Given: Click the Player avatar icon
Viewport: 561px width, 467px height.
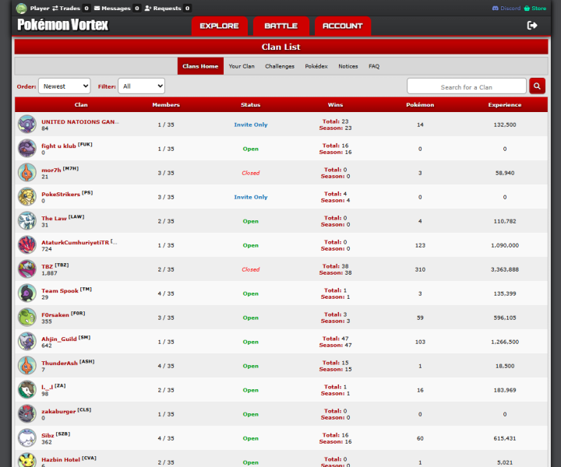Looking at the screenshot, I should [x=22, y=9].
